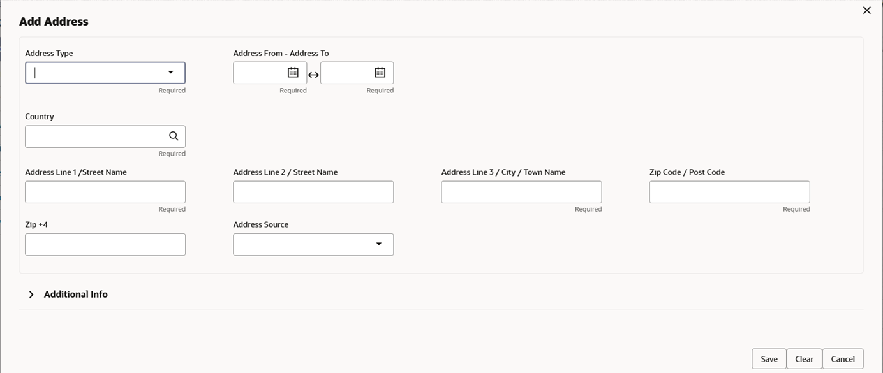Expand the Additional Info section chevron
Viewport: 883px width, 373px height.
click(31, 295)
